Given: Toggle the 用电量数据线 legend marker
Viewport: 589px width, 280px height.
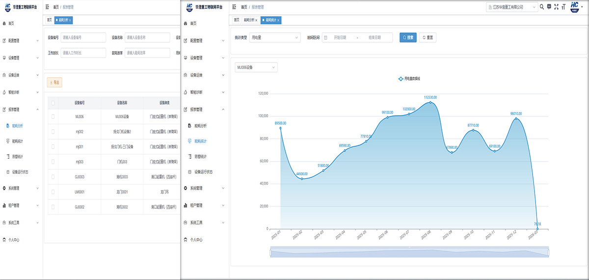Looking at the screenshot, I should (x=401, y=78).
